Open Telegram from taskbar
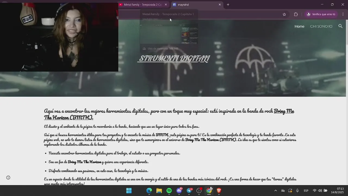This screenshot has height=196, width=348. point(189,191)
